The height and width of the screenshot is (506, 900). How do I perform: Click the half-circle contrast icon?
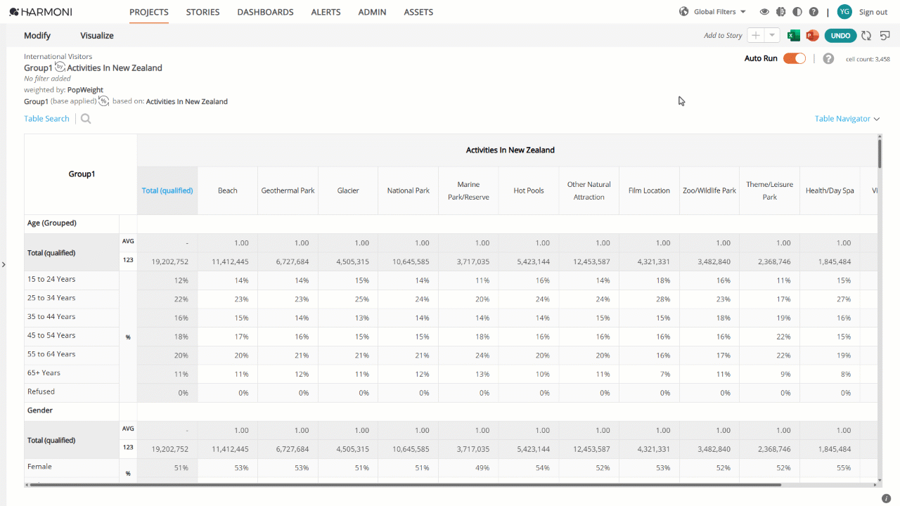797,12
